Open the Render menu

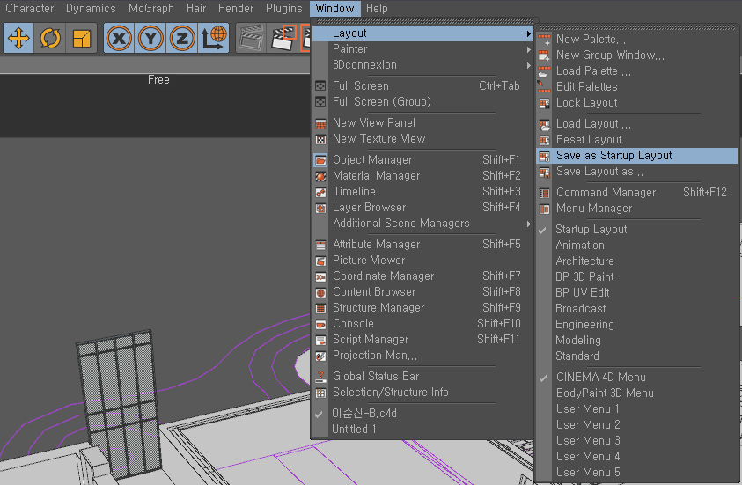tap(236, 9)
